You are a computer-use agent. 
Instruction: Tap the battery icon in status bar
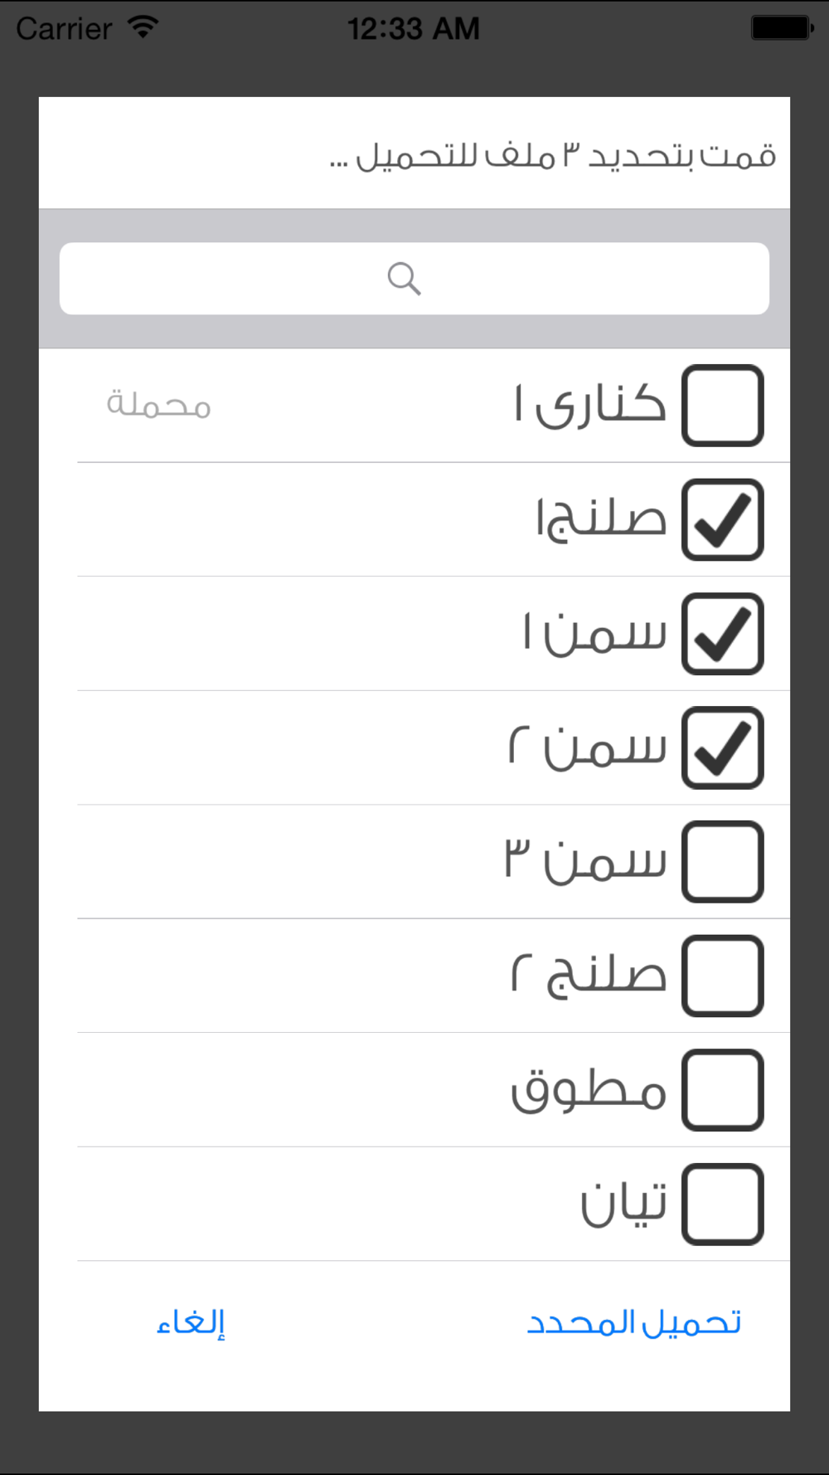point(782,28)
